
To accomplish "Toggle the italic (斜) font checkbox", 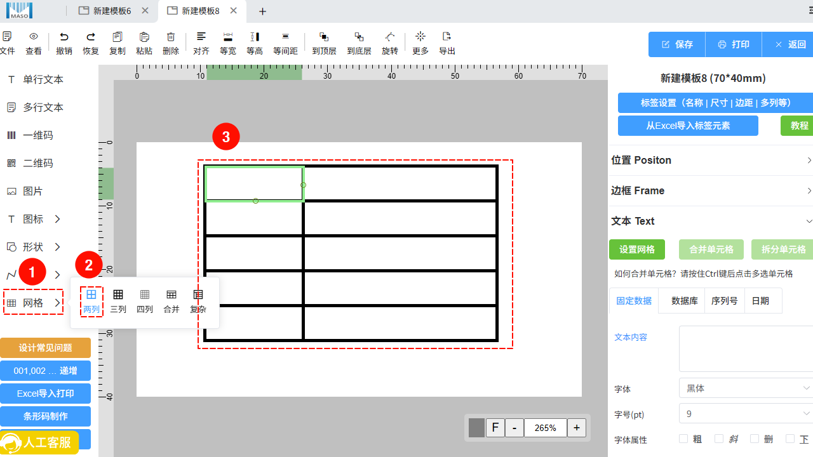I will point(719,439).
